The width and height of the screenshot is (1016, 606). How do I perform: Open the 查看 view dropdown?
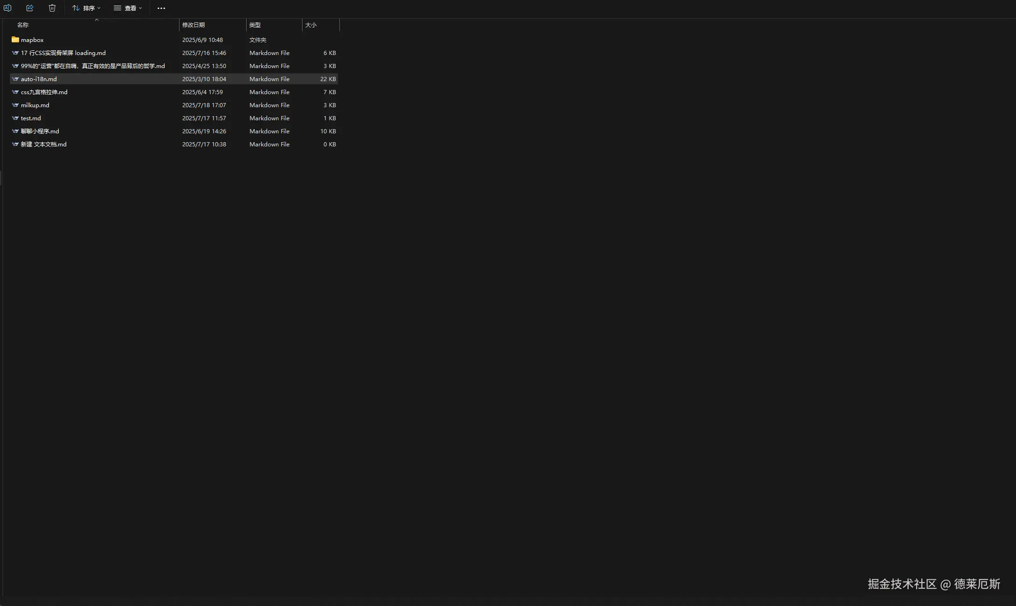click(x=128, y=8)
